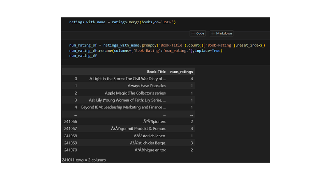Click the '241071 rows × 2 columns' summary text
323x182 pixels.
pyautogui.click(x=84, y=160)
